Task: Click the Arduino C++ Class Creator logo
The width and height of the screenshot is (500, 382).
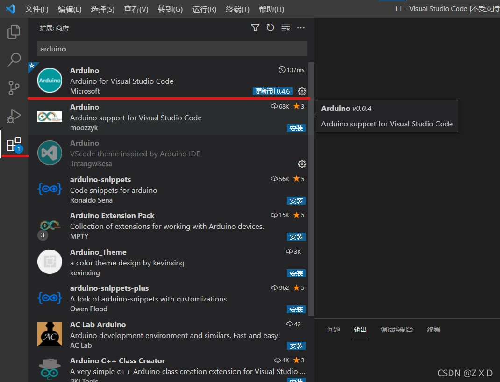Action: point(50,369)
